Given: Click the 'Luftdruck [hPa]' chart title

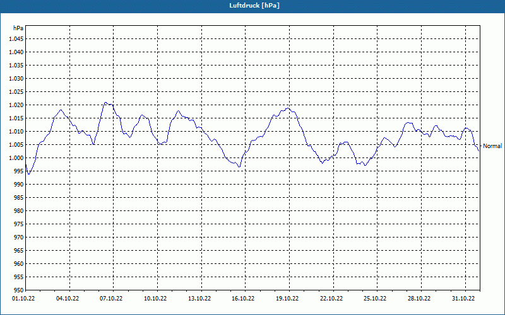Looking at the screenshot, I should 254,6.
